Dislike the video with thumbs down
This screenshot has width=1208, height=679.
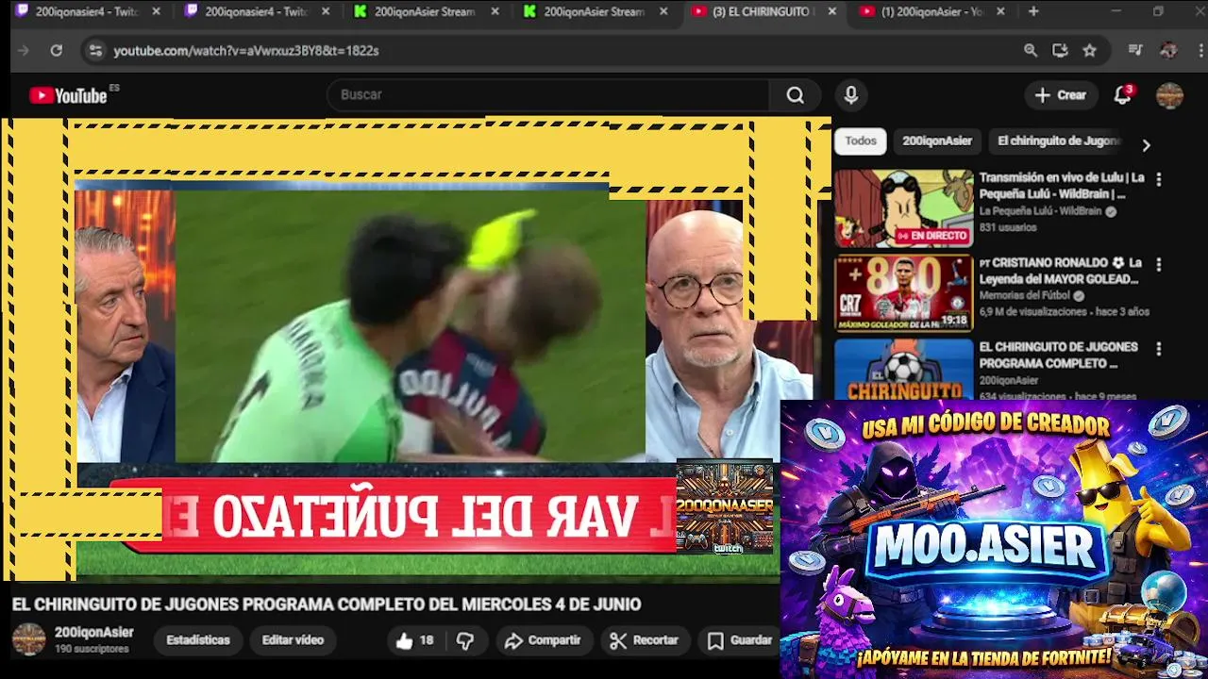coord(465,640)
